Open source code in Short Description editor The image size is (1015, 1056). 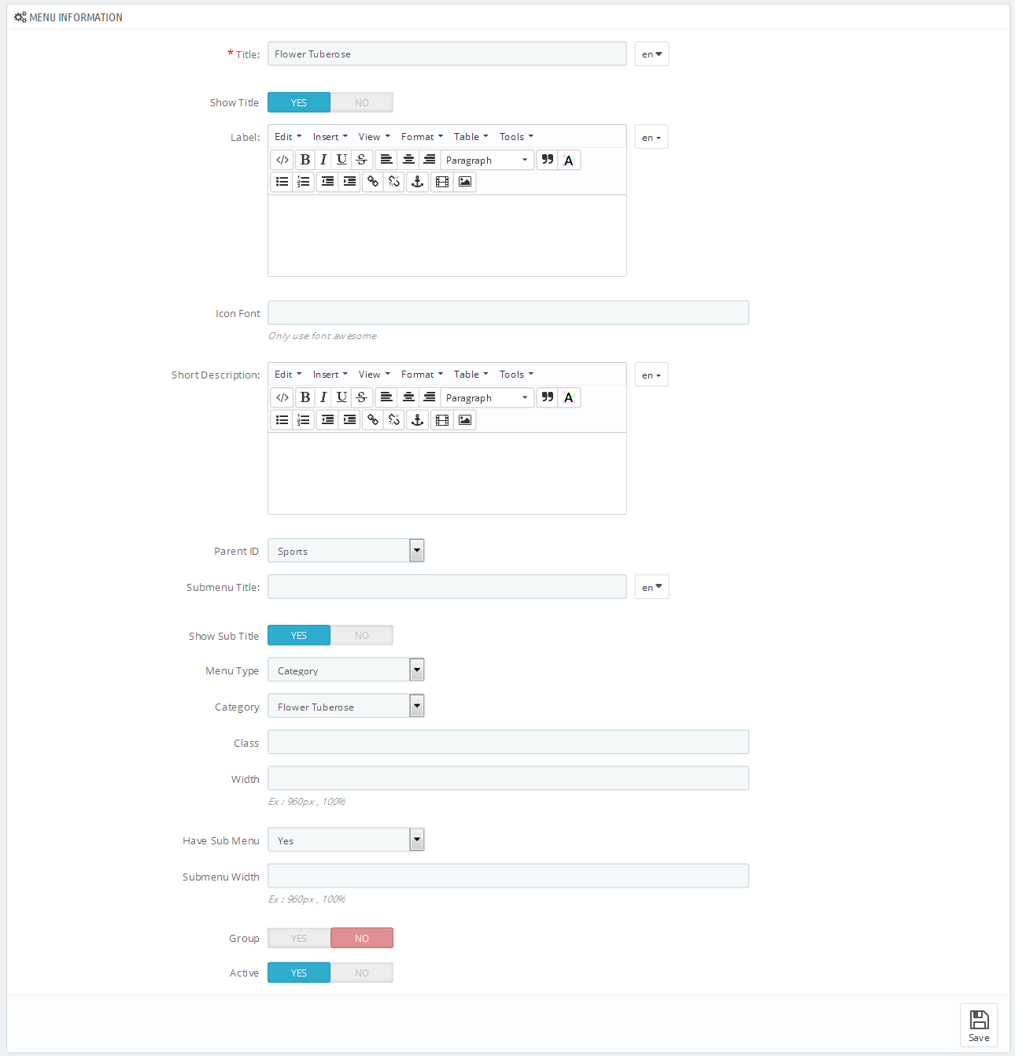pos(282,397)
